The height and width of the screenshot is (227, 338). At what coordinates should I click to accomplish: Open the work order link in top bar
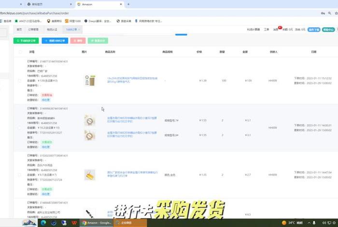pyautogui.click(x=267, y=29)
